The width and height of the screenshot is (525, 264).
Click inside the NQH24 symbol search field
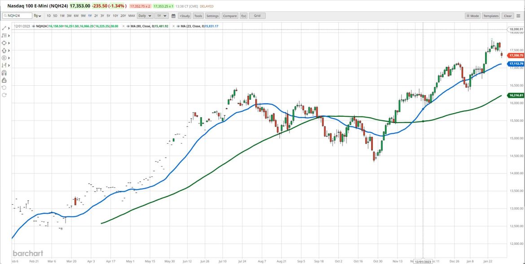(18, 15)
